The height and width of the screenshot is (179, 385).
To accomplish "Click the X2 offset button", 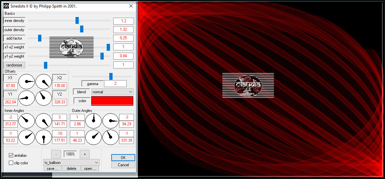I will click(x=60, y=78).
